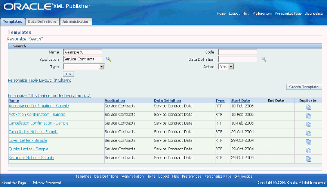Viewport: 327px width, 187px height.
Task: Sort the table by Data Definition column
Action: coord(167,100)
